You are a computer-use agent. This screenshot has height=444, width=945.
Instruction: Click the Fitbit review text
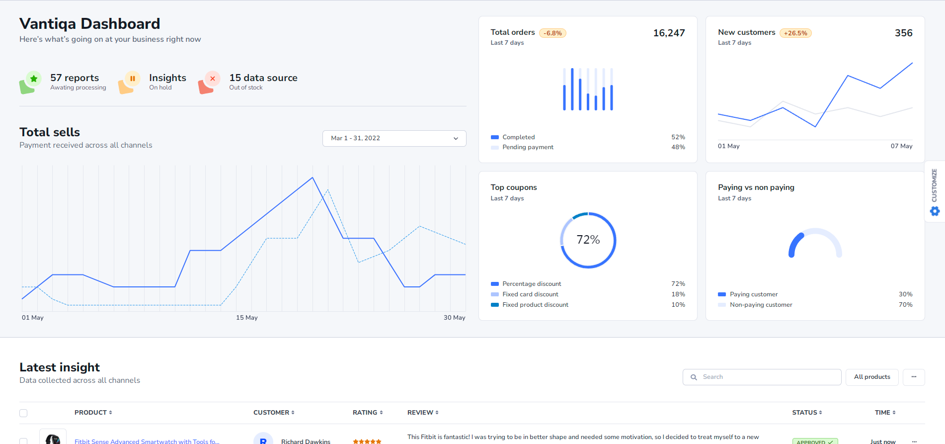pyautogui.click(x=583, y=437)
